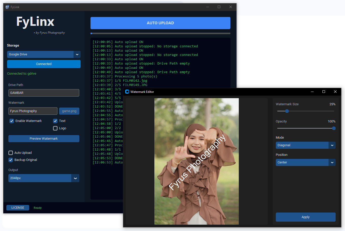Click the Ready status text
Image resolution: width=345 pixels, height=231 pixels.
click(x=38, y=208)
